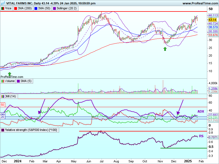The width and height of the screenshot is (219, 164).
Task: Select the Price panel label
Action: click(x=8, y=8)
